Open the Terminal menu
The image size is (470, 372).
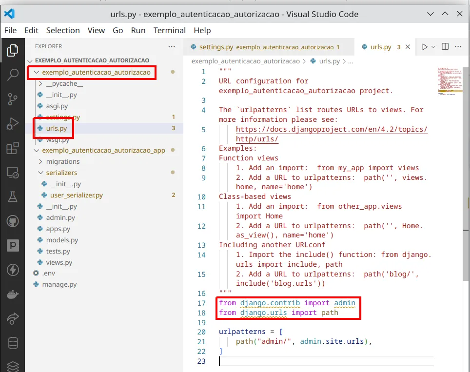[x=170, y=30]
